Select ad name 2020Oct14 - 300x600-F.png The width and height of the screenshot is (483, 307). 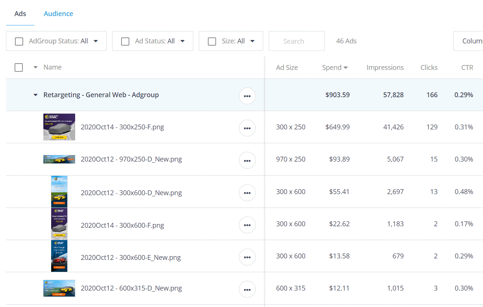tap(122, 225)
